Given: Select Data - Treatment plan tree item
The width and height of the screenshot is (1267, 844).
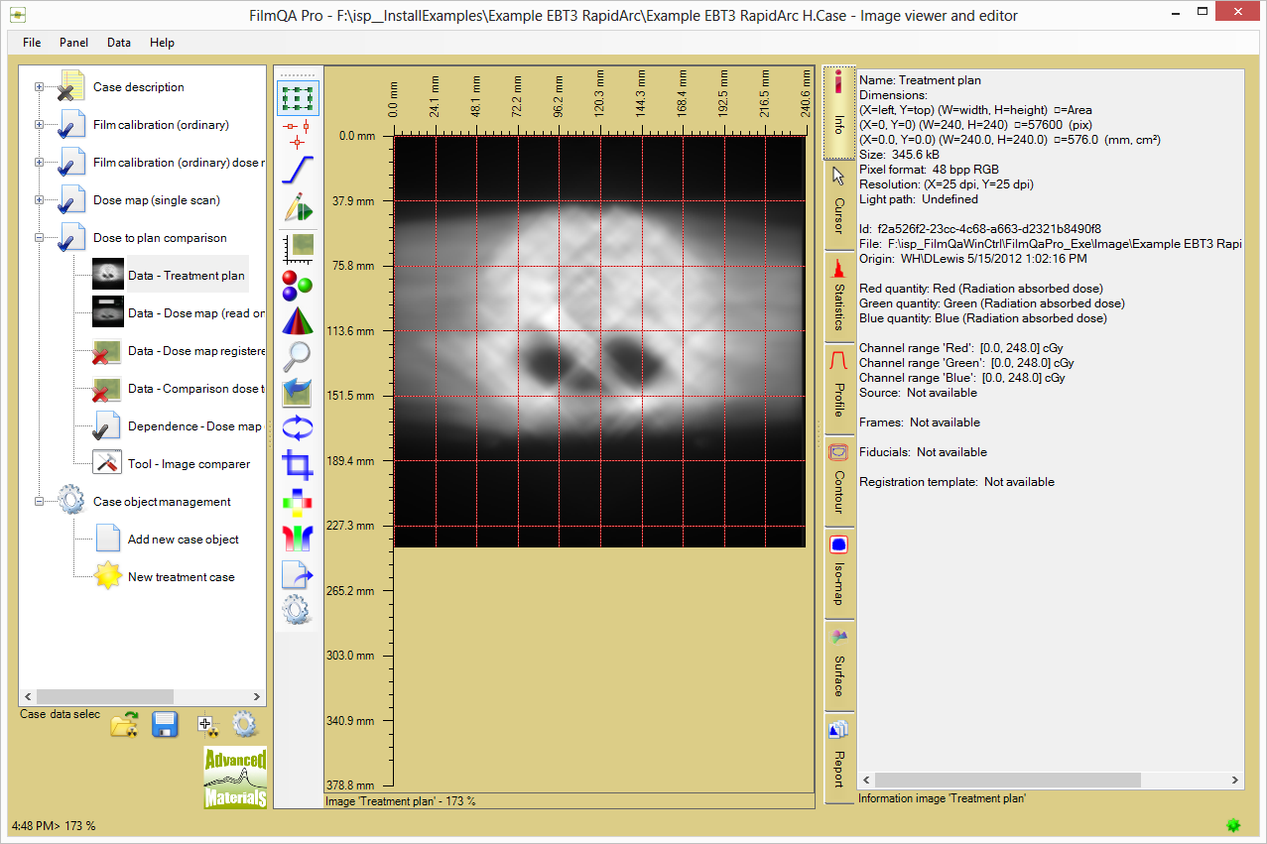Looking at the screenshot, I should click(x=187, y=276).
